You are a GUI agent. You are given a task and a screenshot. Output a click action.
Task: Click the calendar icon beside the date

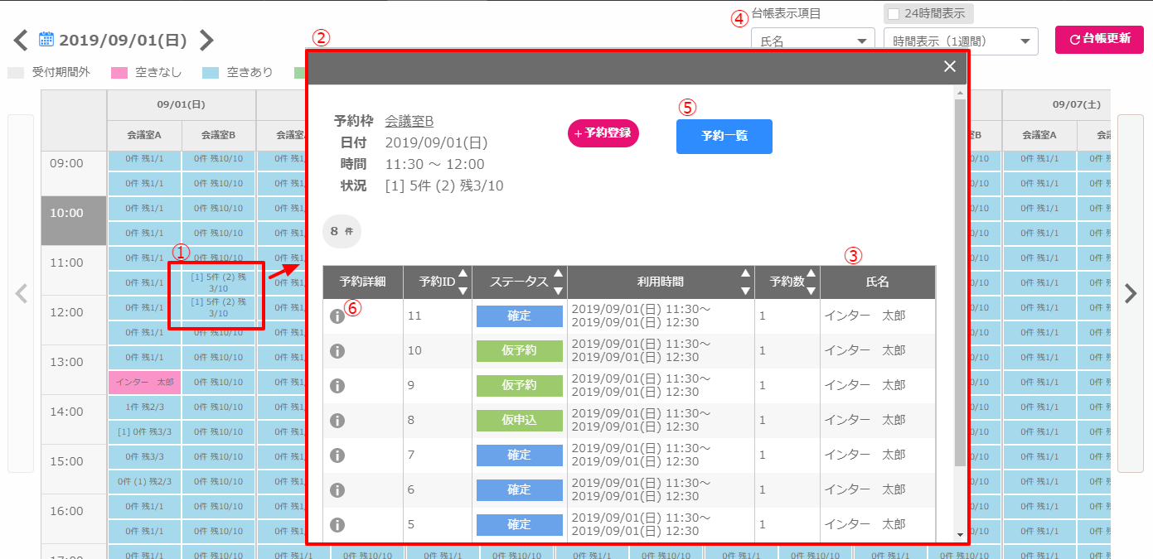coord(46,40)
